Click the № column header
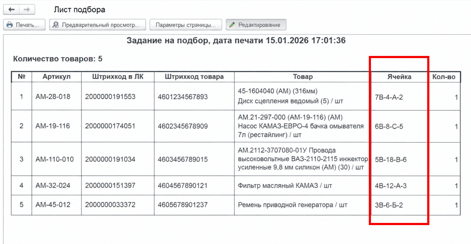Viewport: 471px width, 244px height. [x=22, y=77]
